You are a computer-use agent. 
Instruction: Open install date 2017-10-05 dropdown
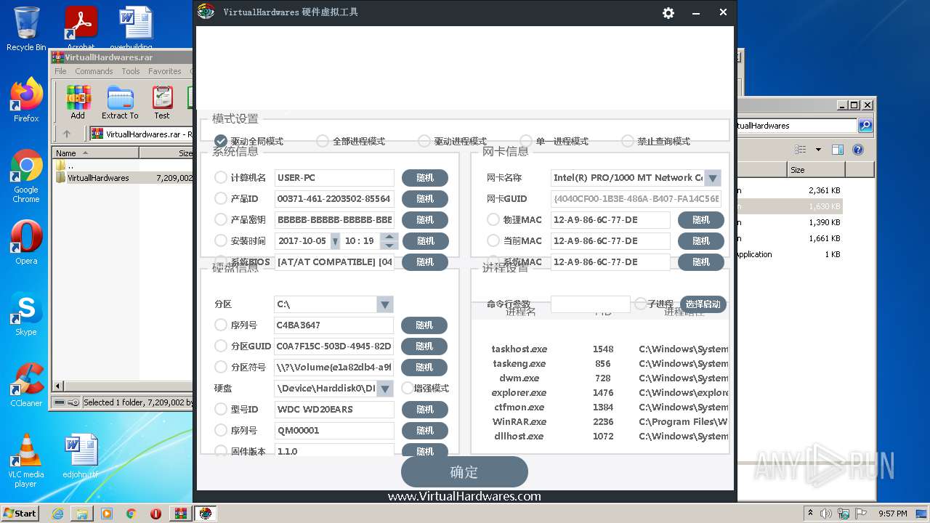pos(335,241)
